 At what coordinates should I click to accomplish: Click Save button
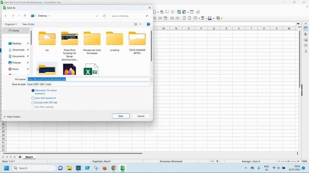121,116
